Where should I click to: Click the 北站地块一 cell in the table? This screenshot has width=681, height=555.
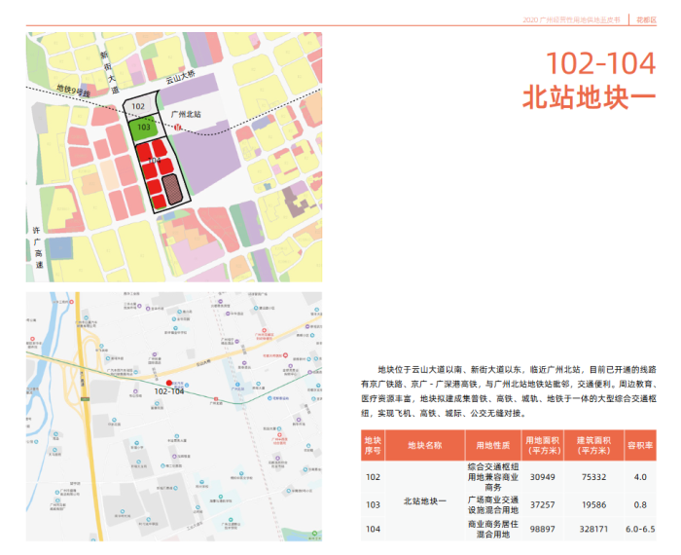coord(424,502)
